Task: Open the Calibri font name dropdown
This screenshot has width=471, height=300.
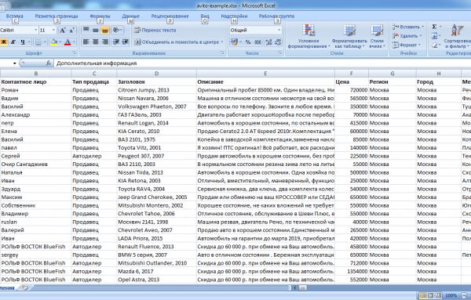Action: click(x=36, y=30)
